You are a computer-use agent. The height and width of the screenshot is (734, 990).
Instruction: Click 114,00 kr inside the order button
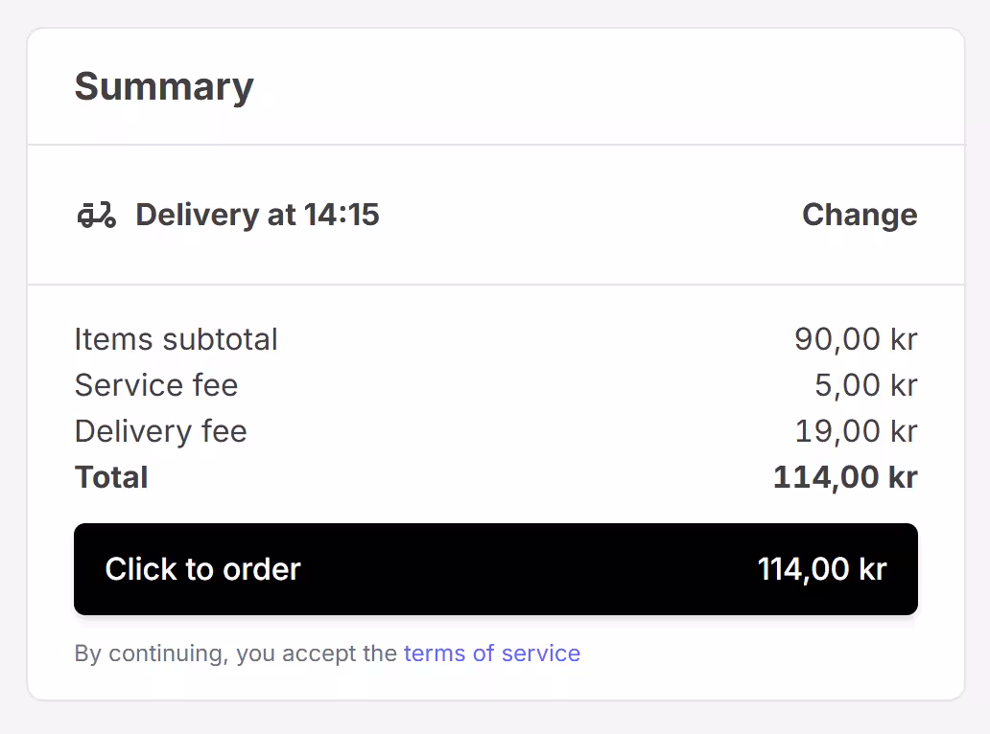point(821,569)
